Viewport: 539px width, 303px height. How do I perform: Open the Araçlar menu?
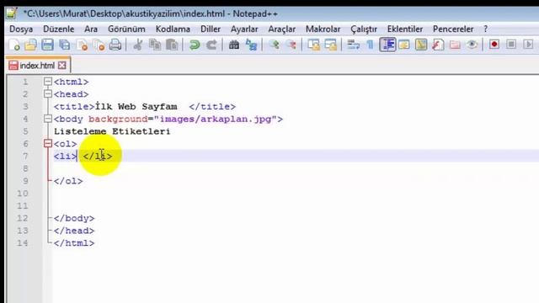click(x=281, y=29)
